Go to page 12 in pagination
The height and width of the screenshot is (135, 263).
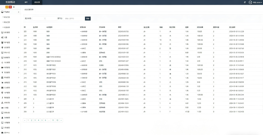[x=57, y=120]
